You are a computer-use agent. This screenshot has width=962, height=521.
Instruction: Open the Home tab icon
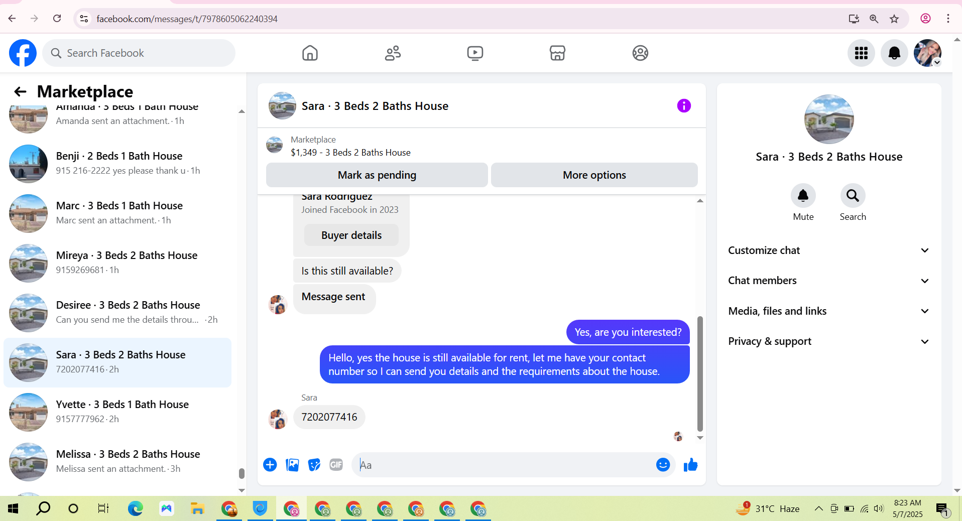click(310, 53)
